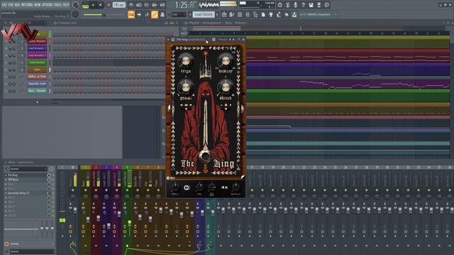Click the stop transport button

(x=101, y=5)
